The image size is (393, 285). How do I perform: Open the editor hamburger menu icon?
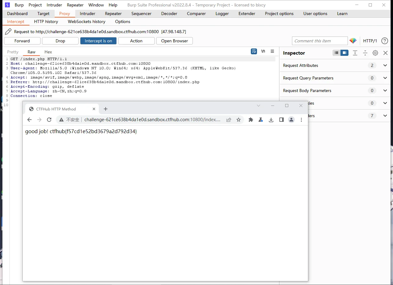272,52
